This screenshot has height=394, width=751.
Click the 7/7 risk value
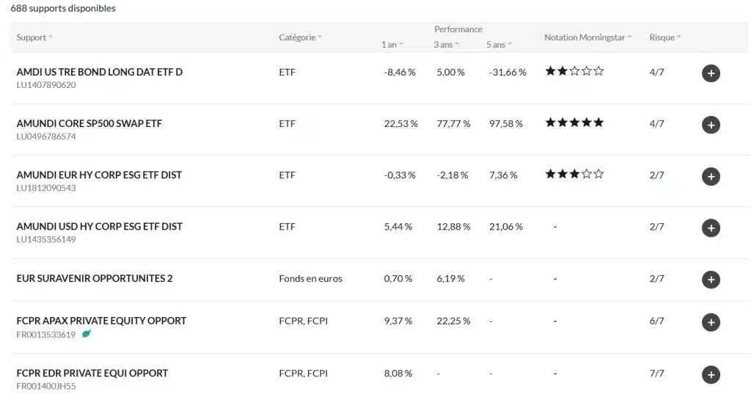(656, 373)
